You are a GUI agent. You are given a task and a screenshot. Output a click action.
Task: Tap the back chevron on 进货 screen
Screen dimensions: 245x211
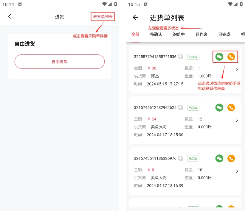10,17
